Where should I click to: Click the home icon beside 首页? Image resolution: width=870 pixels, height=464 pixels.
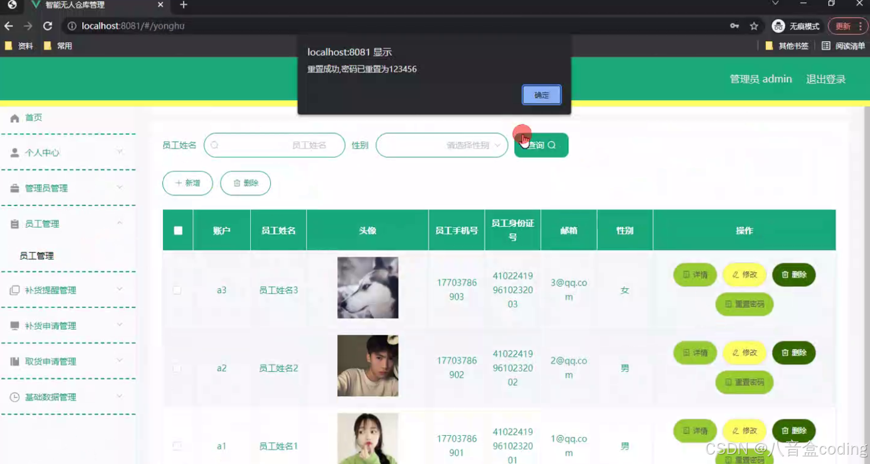[x=15, y=118]
